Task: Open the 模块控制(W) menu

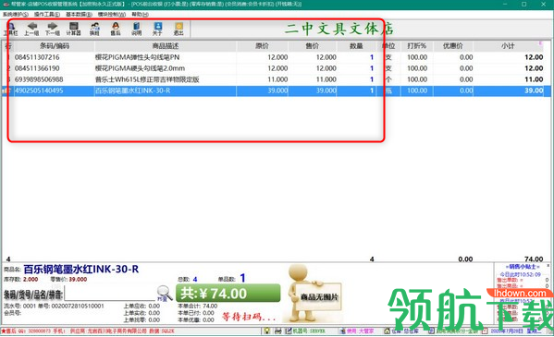Action: tap(112, 15)
